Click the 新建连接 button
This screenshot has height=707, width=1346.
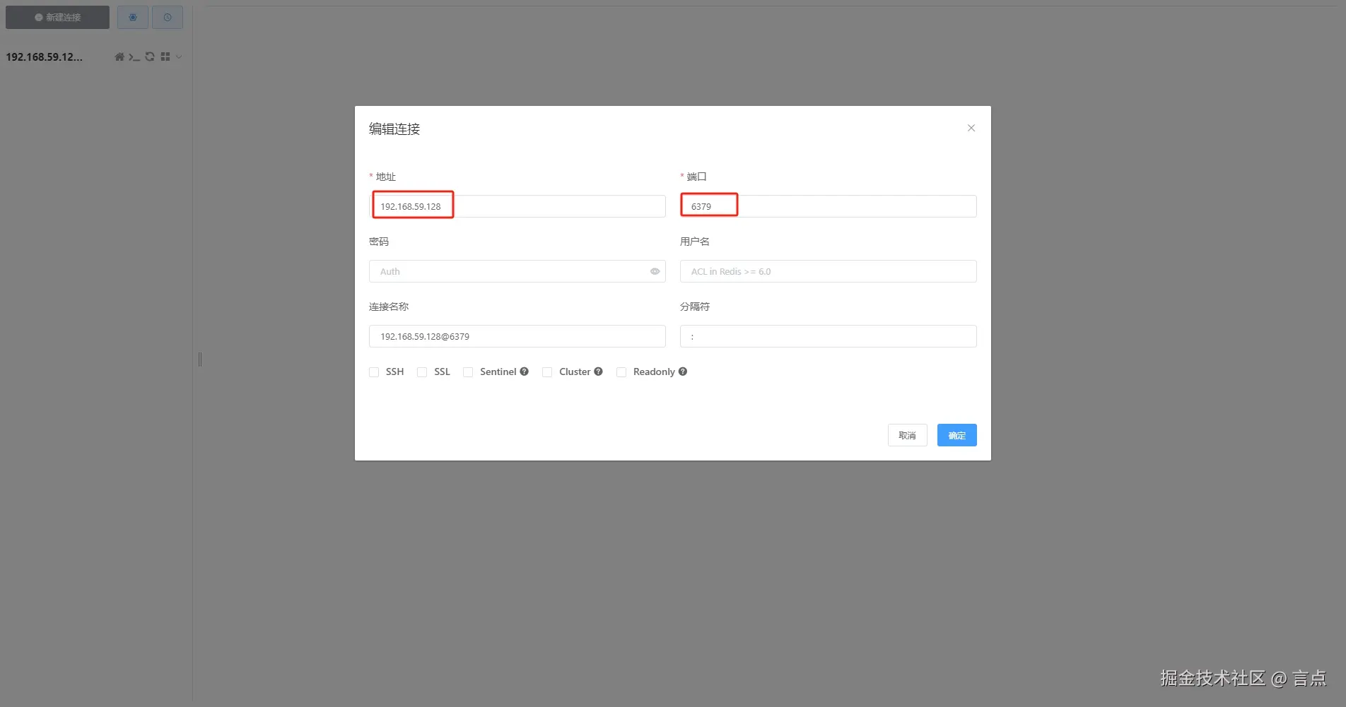pyautogui.click(x=57, y=17)
